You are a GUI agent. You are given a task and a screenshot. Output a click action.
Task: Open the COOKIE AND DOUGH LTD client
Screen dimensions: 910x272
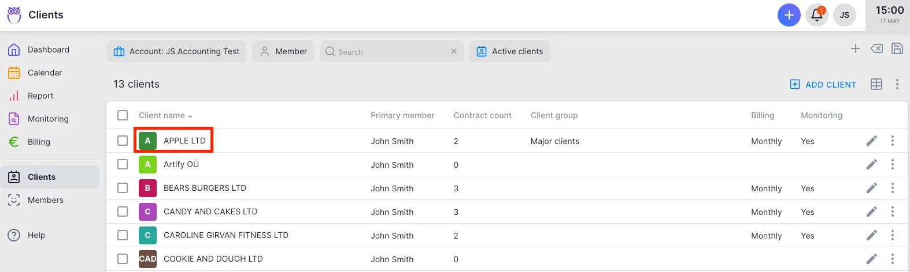coord(213,259)
